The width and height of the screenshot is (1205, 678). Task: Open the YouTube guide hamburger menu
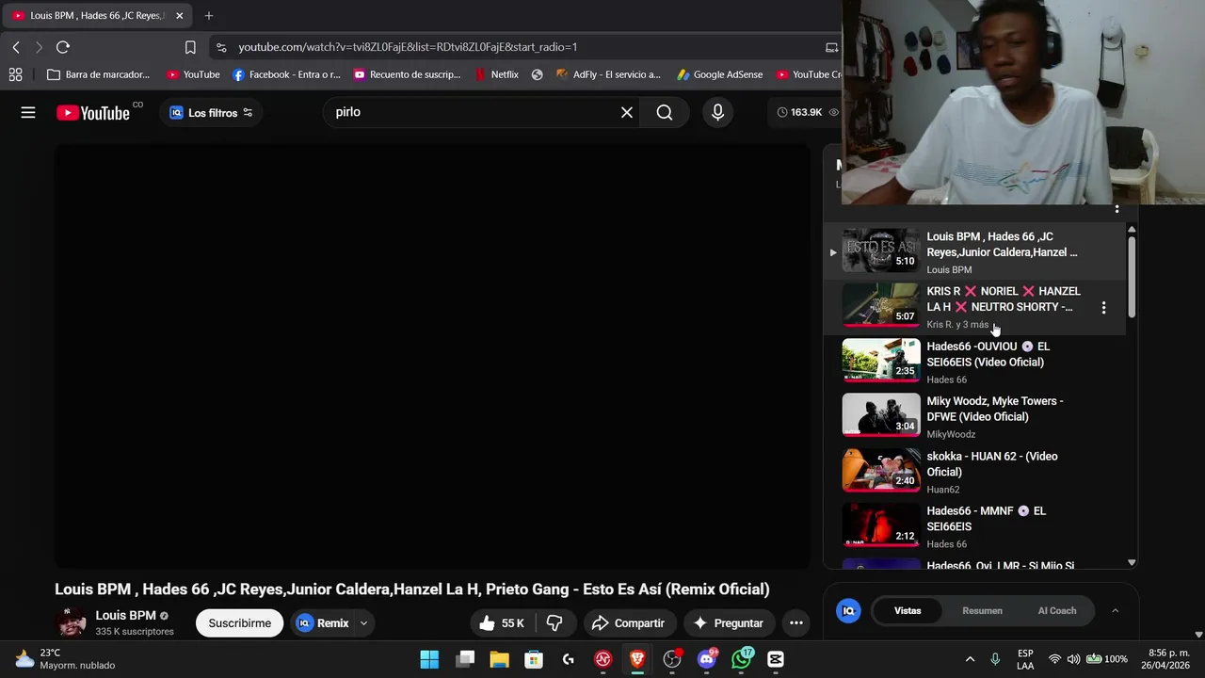tap(28, 113)
